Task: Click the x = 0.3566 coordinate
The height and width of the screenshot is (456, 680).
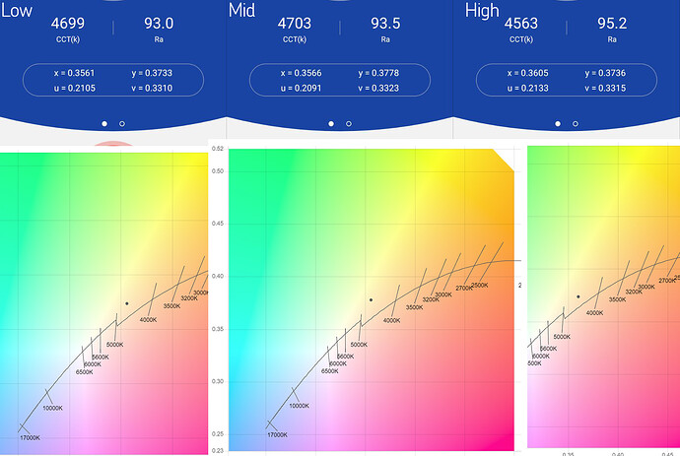Action: click(x=301, y=73)
